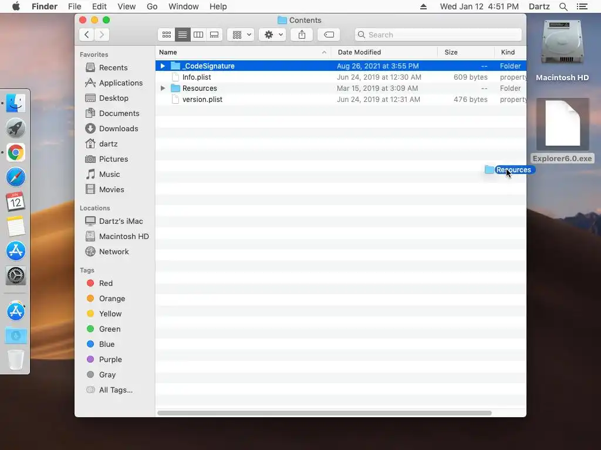This screenshot has width=601, height=450.
Task: Open Movies in the sidebar
Action: pyautogui.click(x=111, y=189)
